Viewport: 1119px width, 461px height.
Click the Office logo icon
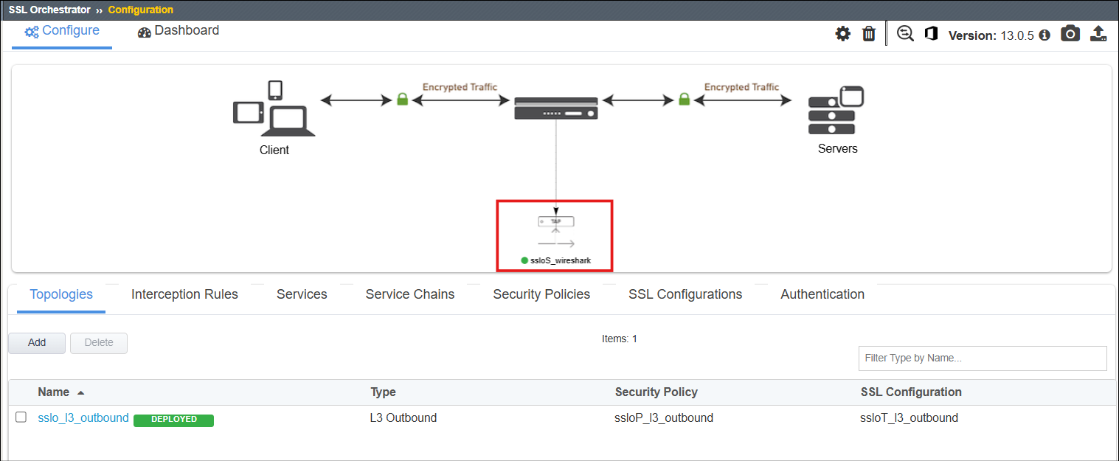pyautogui.click(x=931, y=34)
